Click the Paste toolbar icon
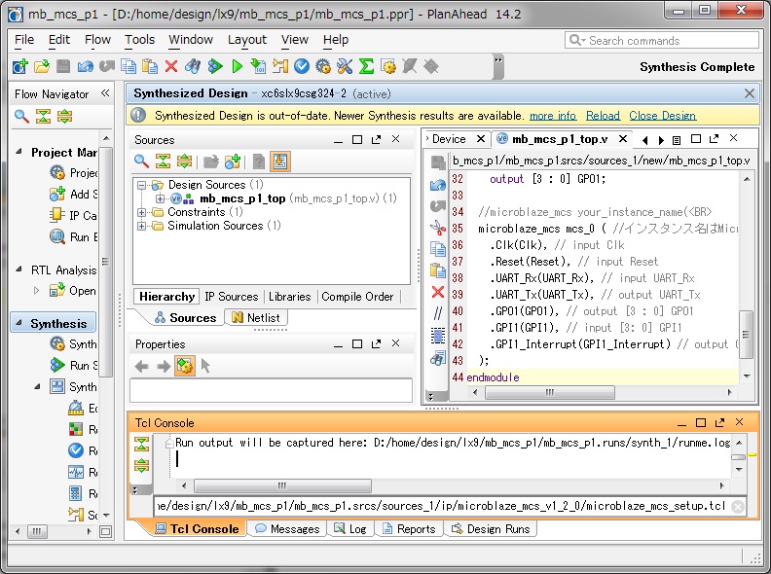This screenshot has width=771, height=574. 150,66
